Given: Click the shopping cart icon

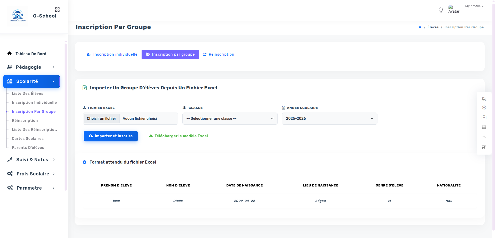Looking at the screenshot, I should pos(484,147).
